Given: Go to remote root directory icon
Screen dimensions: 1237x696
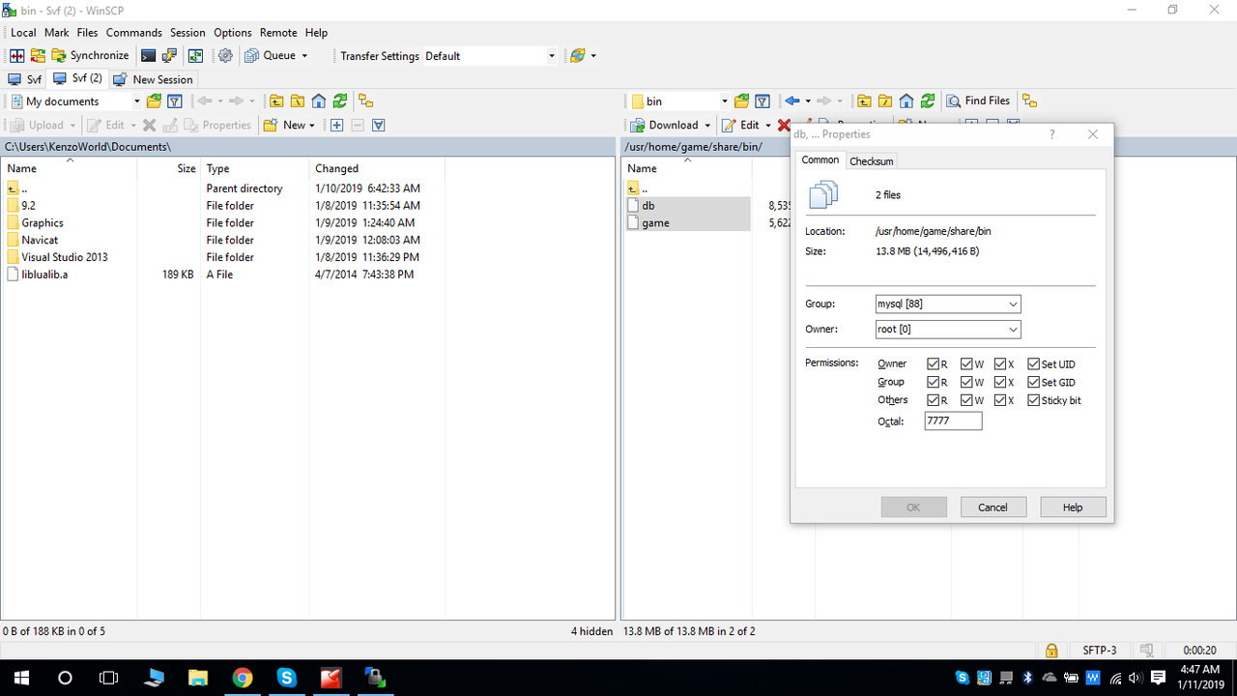Looking at the screenshot, I should 885,101.
